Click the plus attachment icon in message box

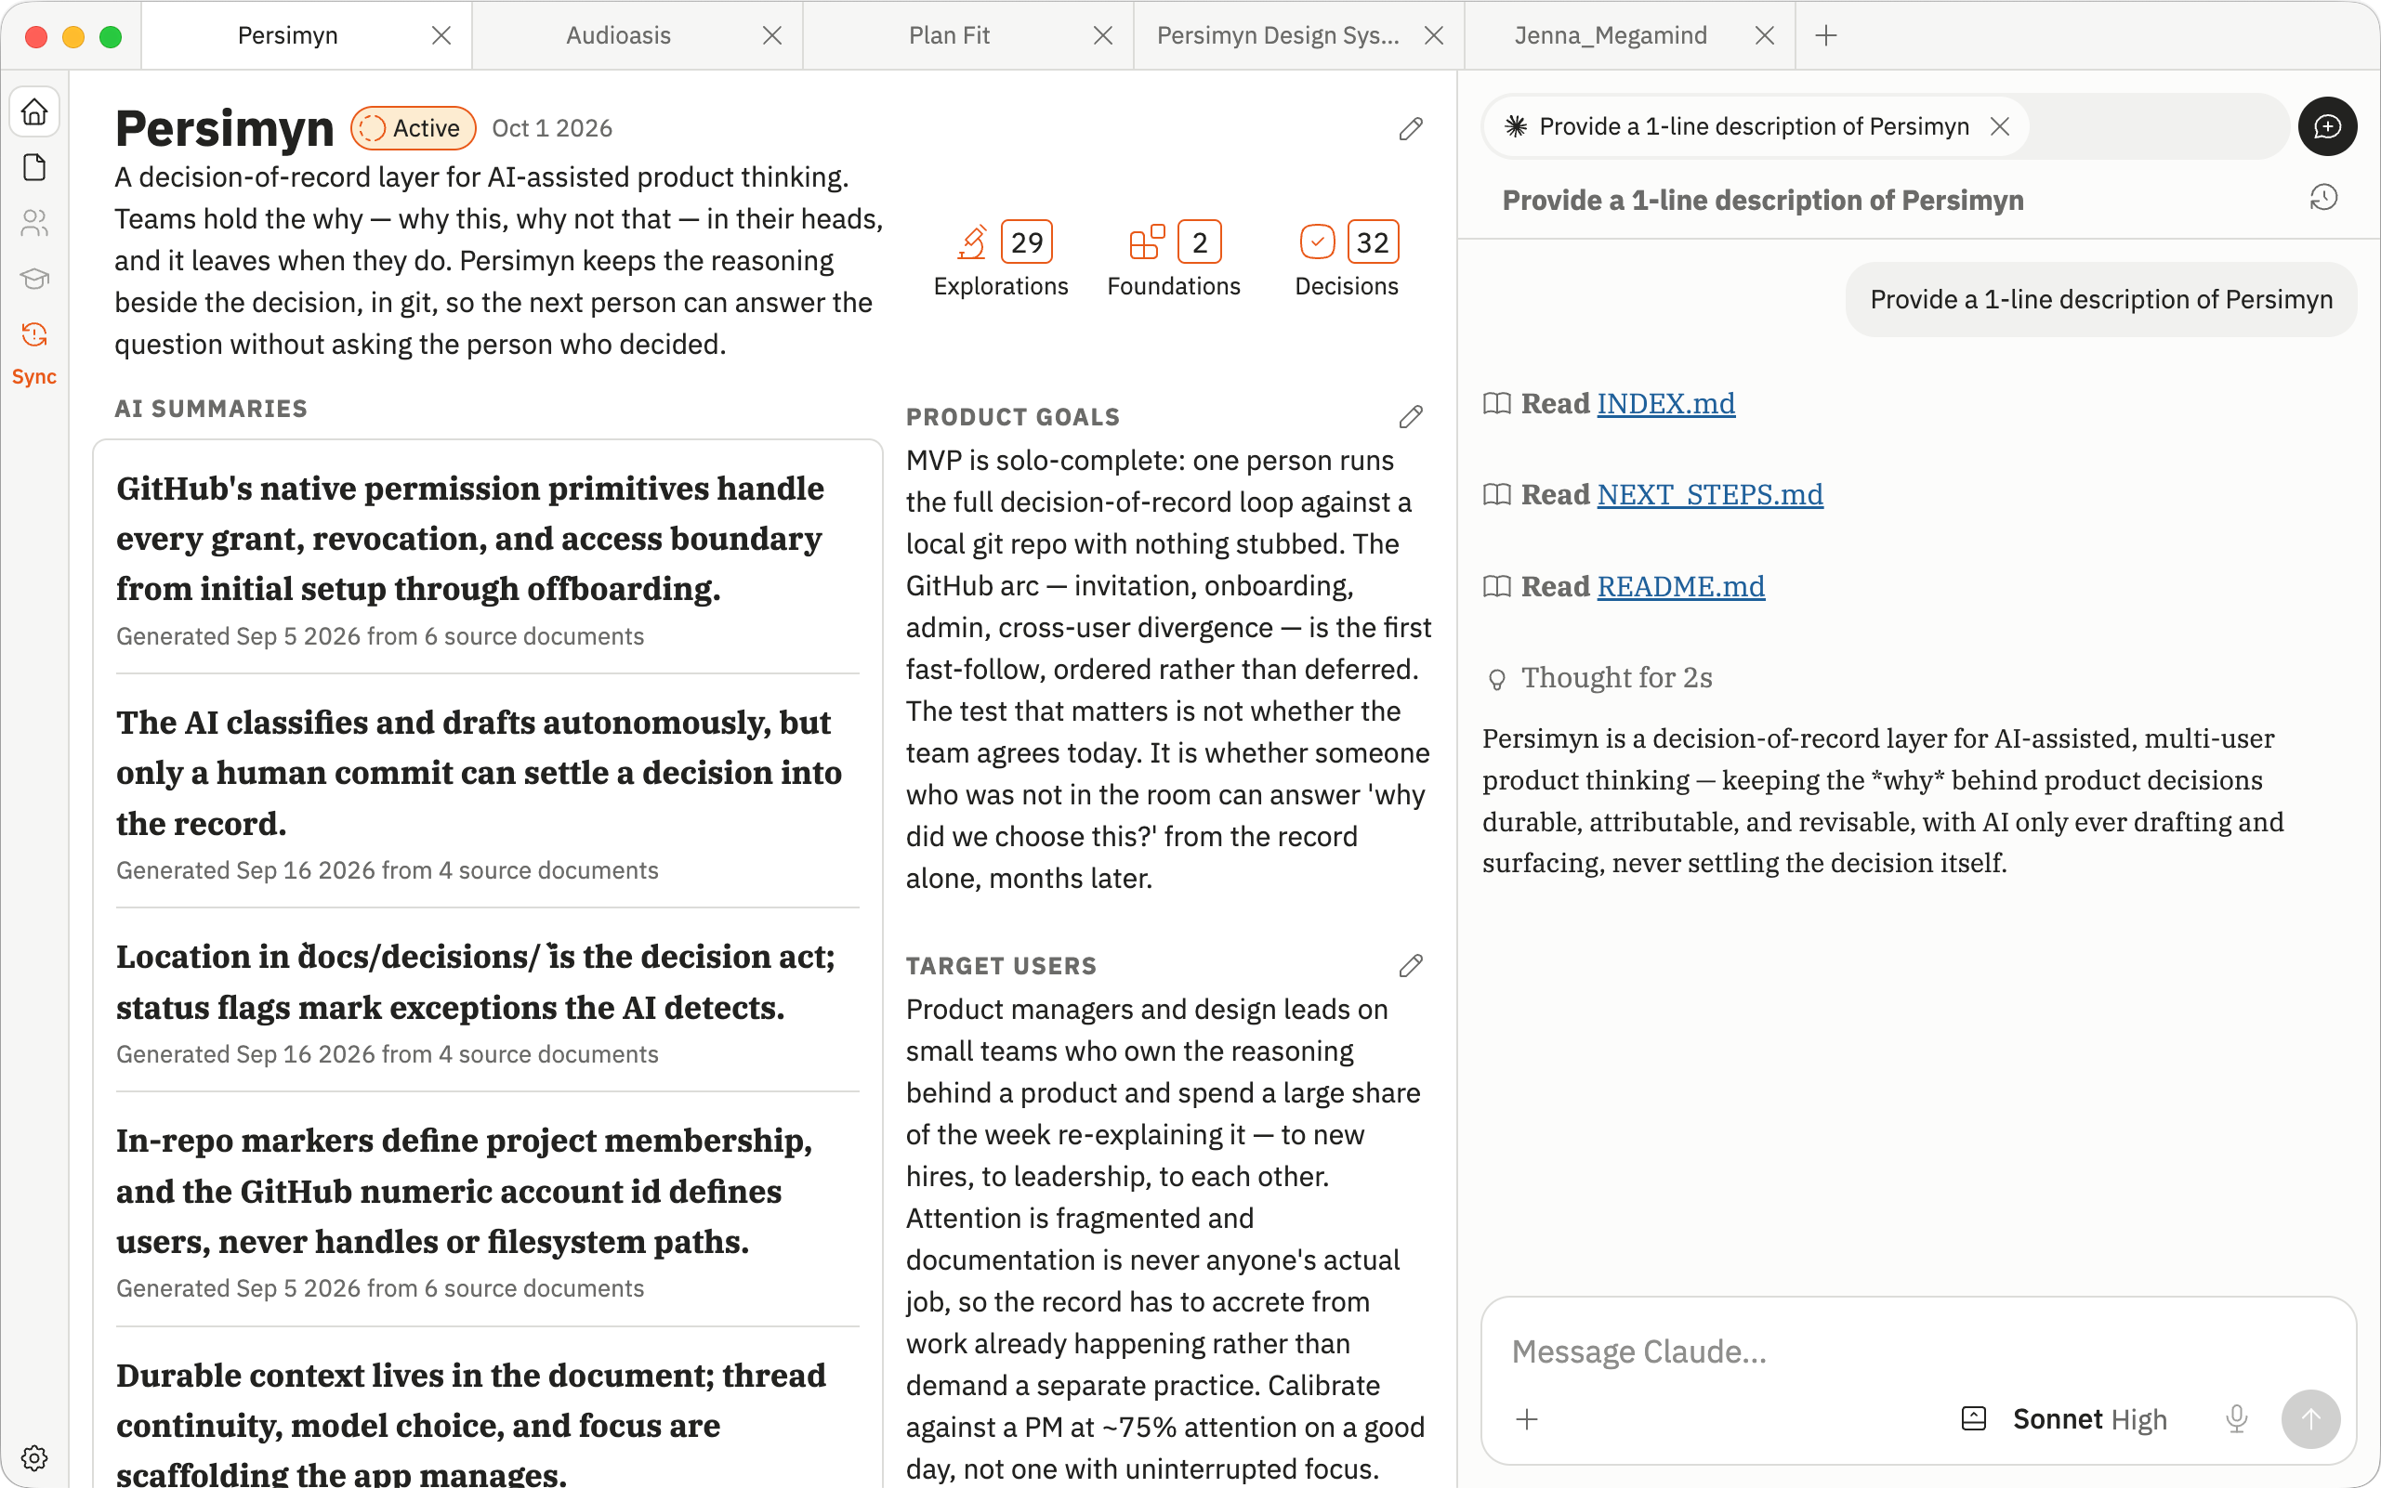pos(1526,1418)
